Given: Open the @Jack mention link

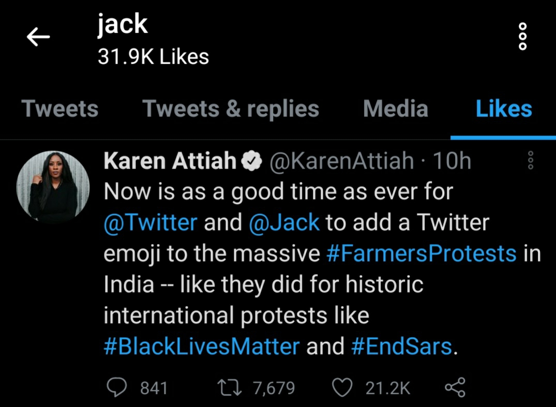Looking at the screenshot, I should point(284,223).
